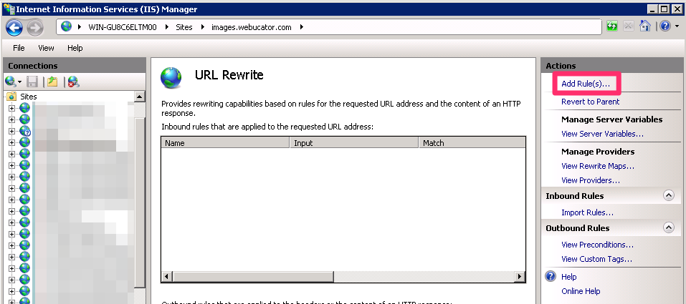This screenshot has width=686, height=304.
Task: Click the Add Rule(s)... action link
Action: pos(586,84)
